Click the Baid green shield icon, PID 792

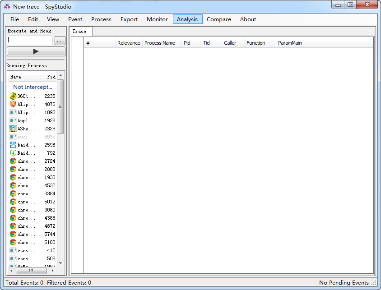click(13, 153)
